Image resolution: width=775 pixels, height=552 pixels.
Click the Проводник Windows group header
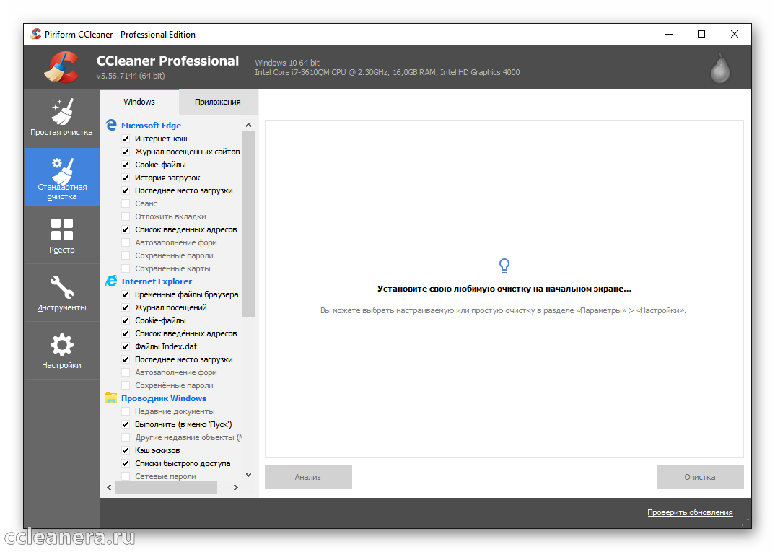[x=164, y=398]
